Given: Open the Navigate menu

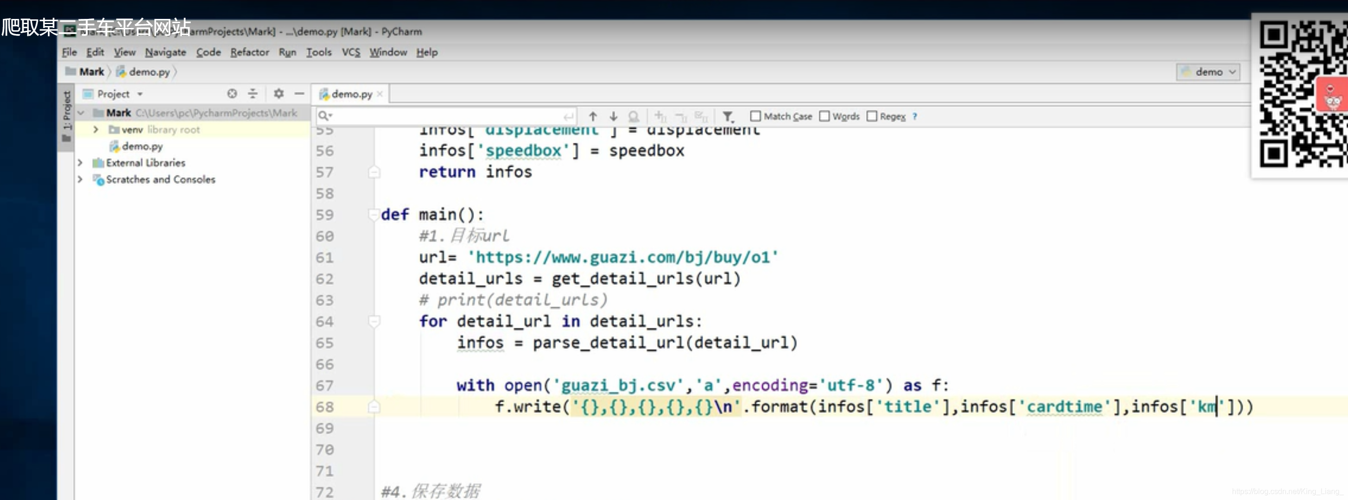Looking at the screenshot, I should pyautogui.click(x=165, y=53).
